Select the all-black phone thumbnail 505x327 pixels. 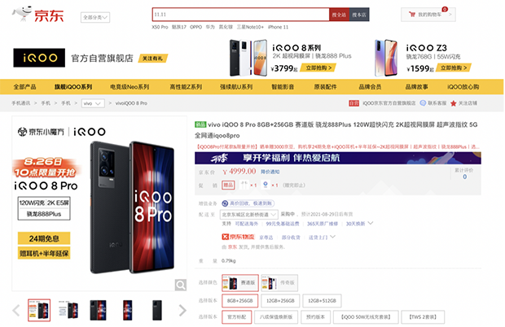coord(157,310)
